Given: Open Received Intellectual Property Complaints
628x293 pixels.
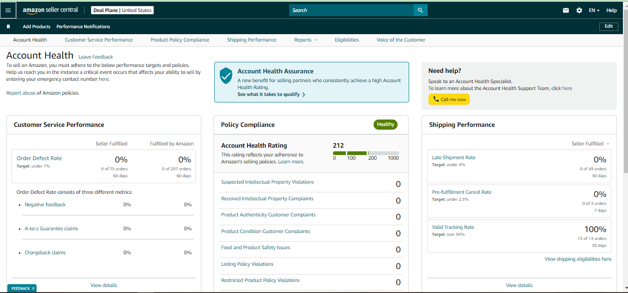Looking at the screenshot, I should click(267, 199).
